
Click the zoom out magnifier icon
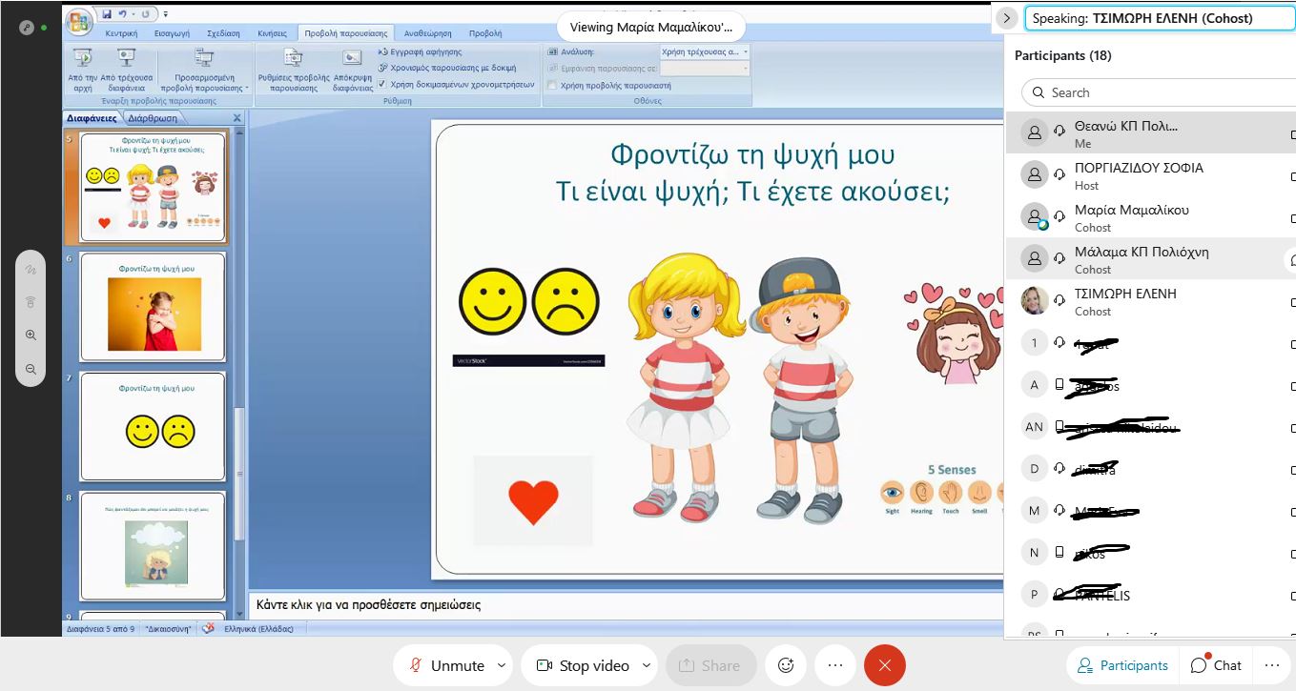[x=31, y=369]
